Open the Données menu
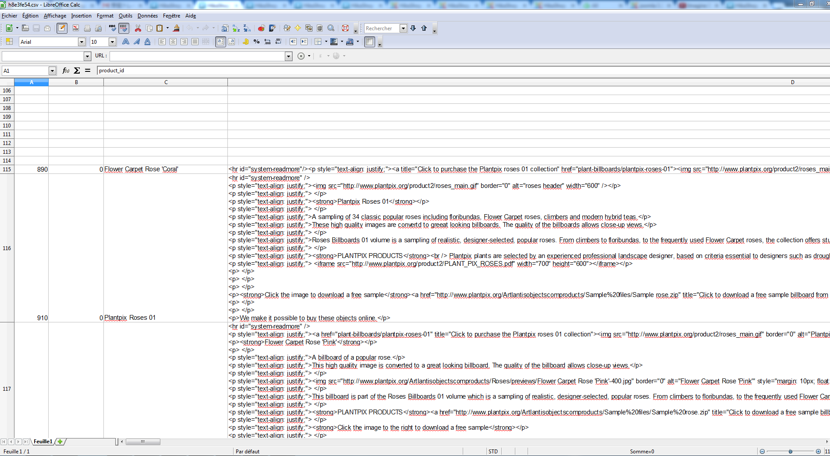The width and height of the screenshot is (830, 456). pyautogui.click(x=147, y=16)
